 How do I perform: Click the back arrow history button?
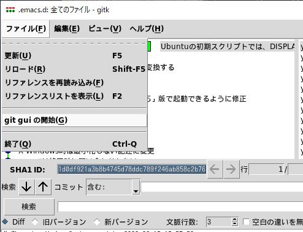215,169
